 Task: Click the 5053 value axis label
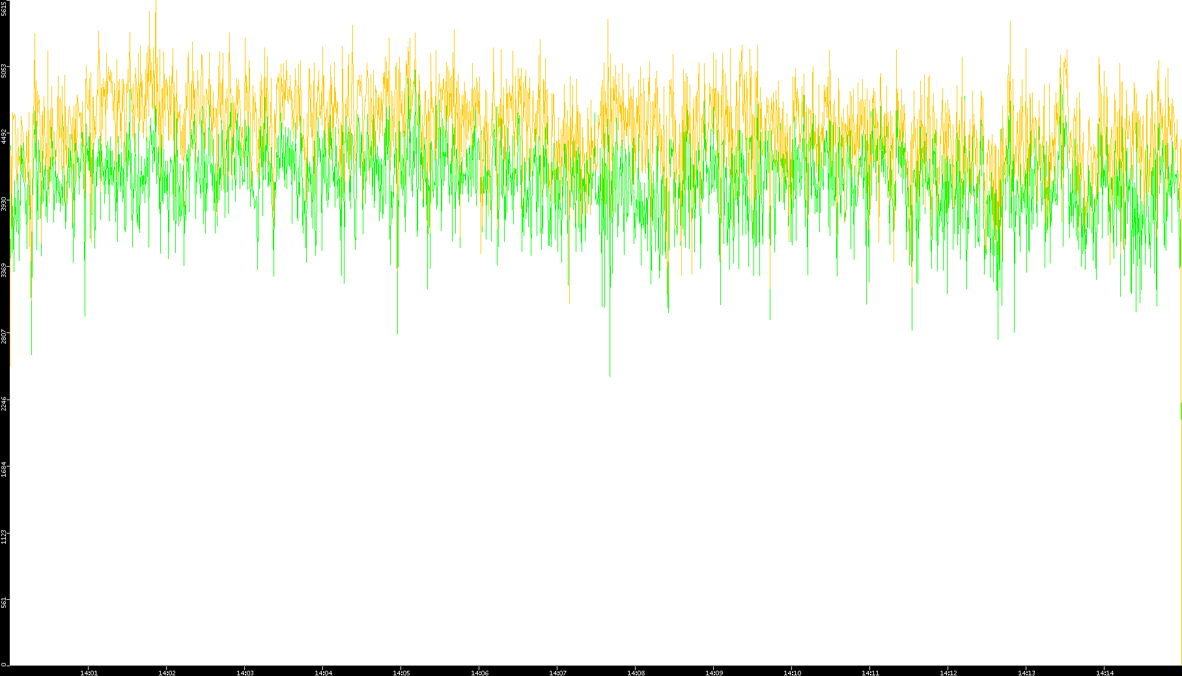point(4,70)
